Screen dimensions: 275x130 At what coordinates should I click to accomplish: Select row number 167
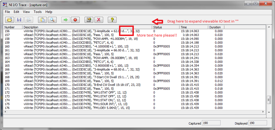pyautogui.click(x=7, y=73)
